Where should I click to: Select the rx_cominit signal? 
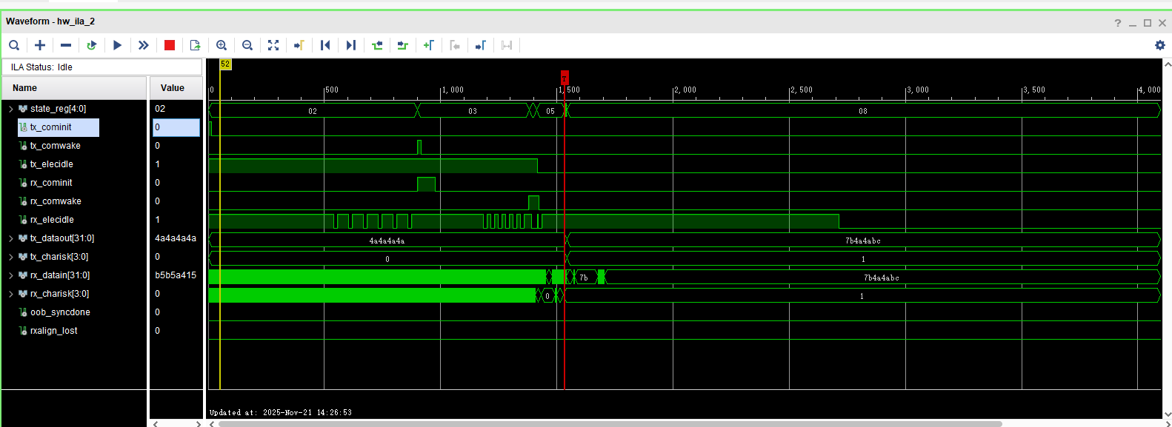pos(51,183)
